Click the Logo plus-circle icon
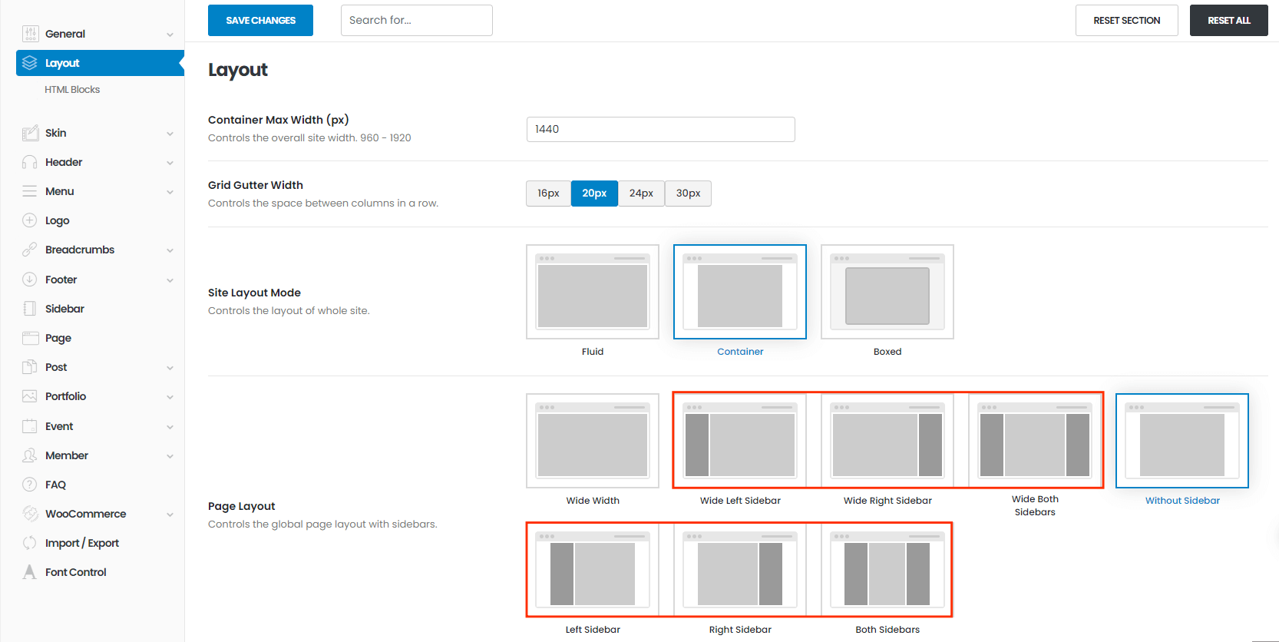Screen dimensions: 1279x642 (30, 220)
